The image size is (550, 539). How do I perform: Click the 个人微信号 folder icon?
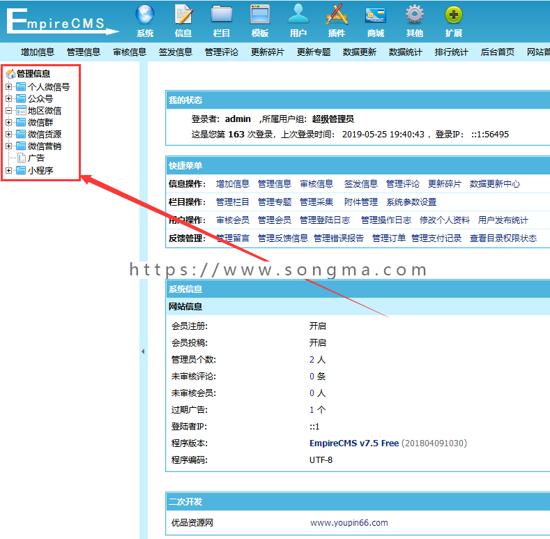tap(21, 86)
